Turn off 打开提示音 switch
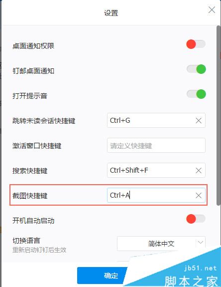This screenshot has width=221, height=287. (x=196, y=94)
